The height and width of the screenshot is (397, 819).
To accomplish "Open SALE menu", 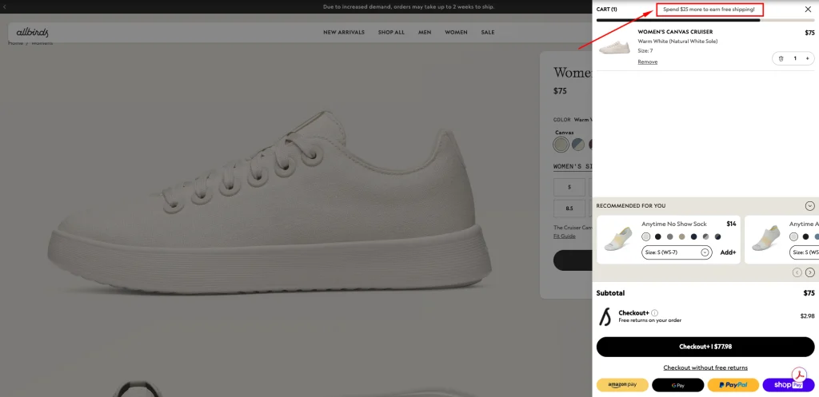I will click(x=487, y=32).
